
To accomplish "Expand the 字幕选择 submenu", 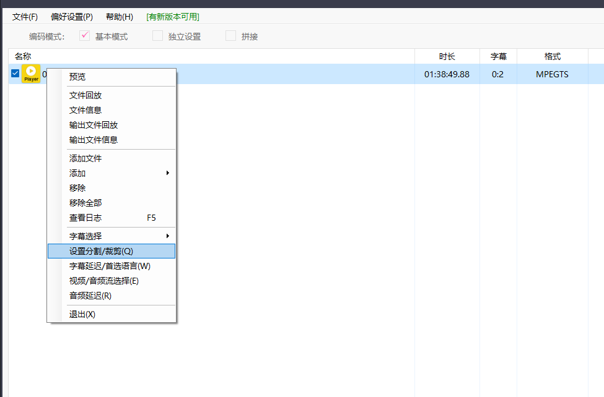I will [112, 236].
